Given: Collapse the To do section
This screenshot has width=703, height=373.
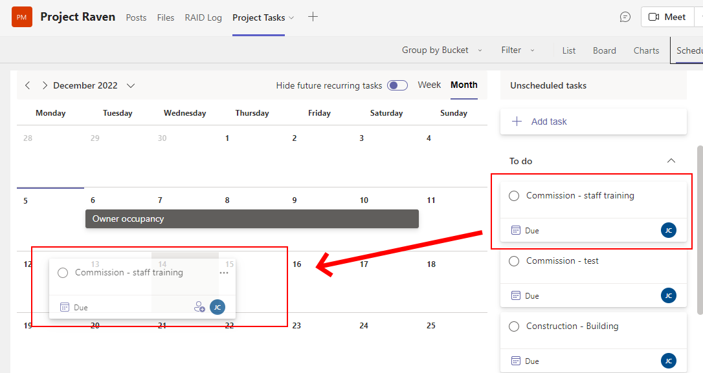Looking at the screenshot, I should coord(671,161).
